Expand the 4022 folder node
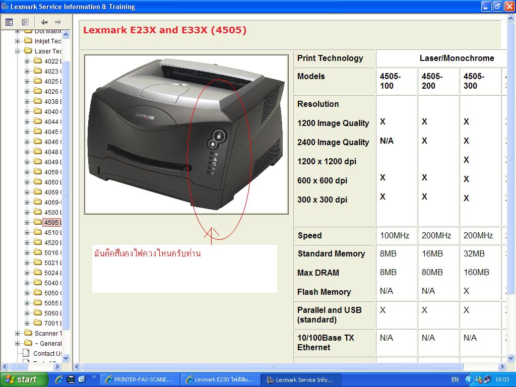 click(x=27, y=61)
